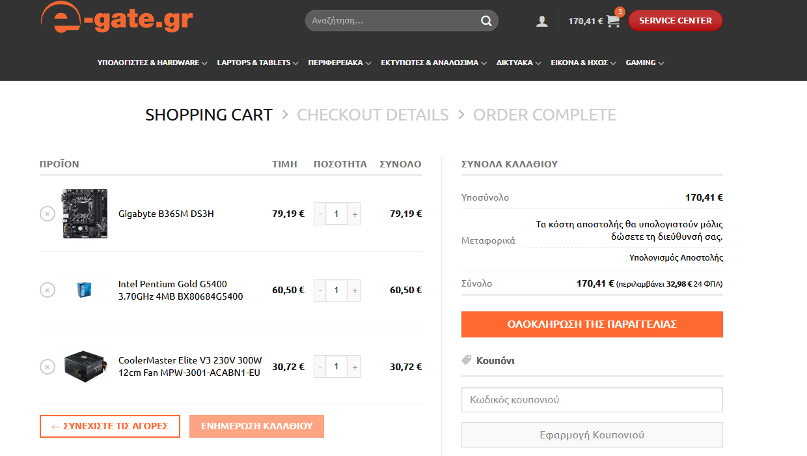The width and height of the screenshot is (807, 456).
Task: Remove Gigabyte B365M DS3H from cart
Action: [48, 214]
